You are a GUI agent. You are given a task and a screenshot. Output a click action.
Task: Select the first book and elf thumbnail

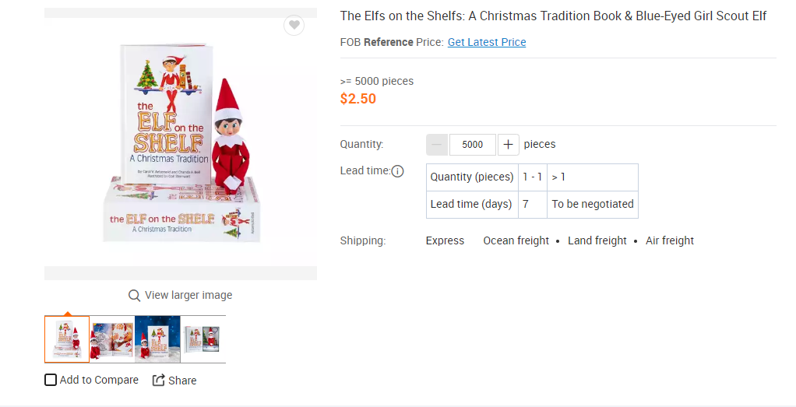point(67,339)
